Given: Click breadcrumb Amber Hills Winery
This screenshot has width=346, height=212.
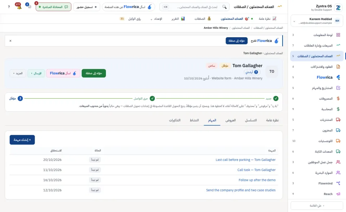Looking at the screenshot, I should coord(216,28).
